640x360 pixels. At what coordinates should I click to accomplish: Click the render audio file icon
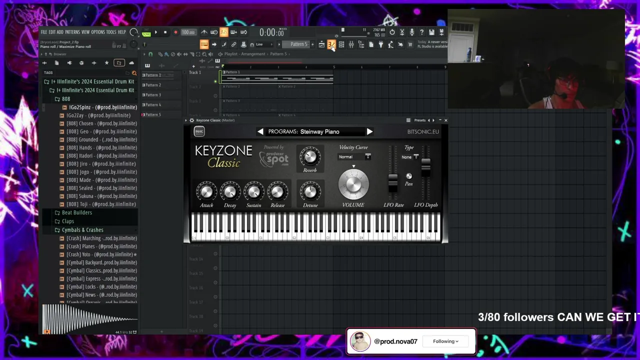[x=441, y=32]
